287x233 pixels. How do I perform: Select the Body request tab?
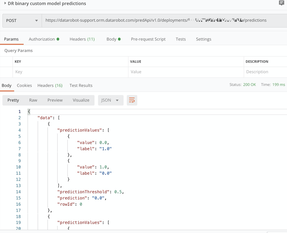111,39
